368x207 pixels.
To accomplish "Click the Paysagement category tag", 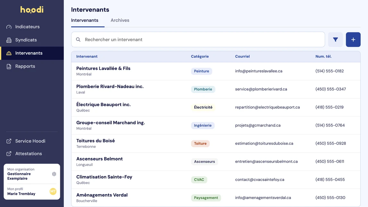I will click(206, 198).
